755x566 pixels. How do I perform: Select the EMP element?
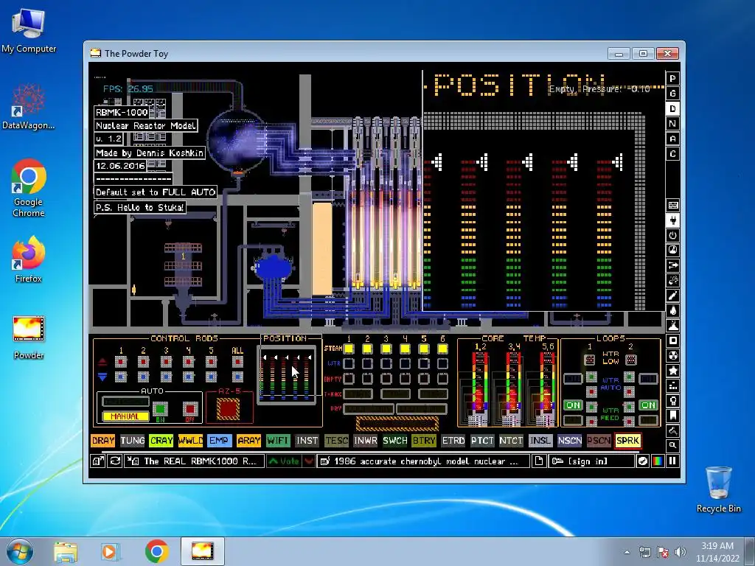[220, 441]
